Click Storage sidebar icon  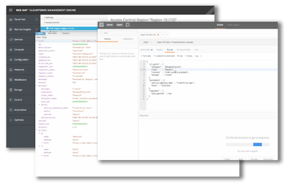11,90
